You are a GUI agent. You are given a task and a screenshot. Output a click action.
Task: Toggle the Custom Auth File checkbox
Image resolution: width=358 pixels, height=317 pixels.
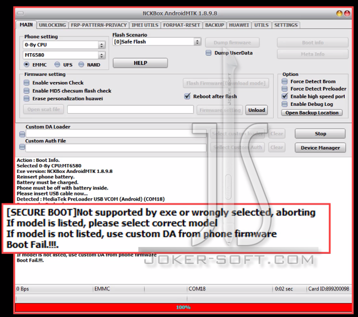22,147
